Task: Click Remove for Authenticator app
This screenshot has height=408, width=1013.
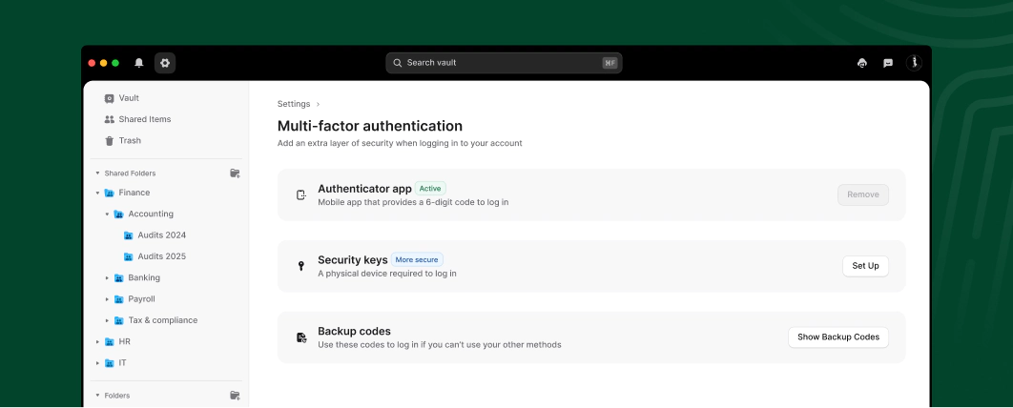Action: pyautogui.click(x=863, y=195)
